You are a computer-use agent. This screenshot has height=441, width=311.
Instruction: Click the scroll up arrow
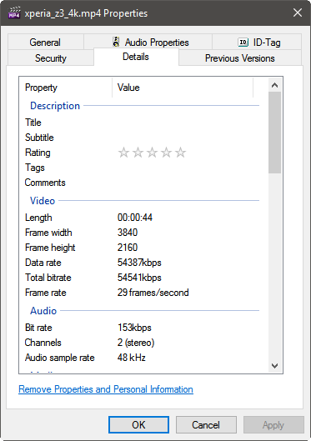274,85
